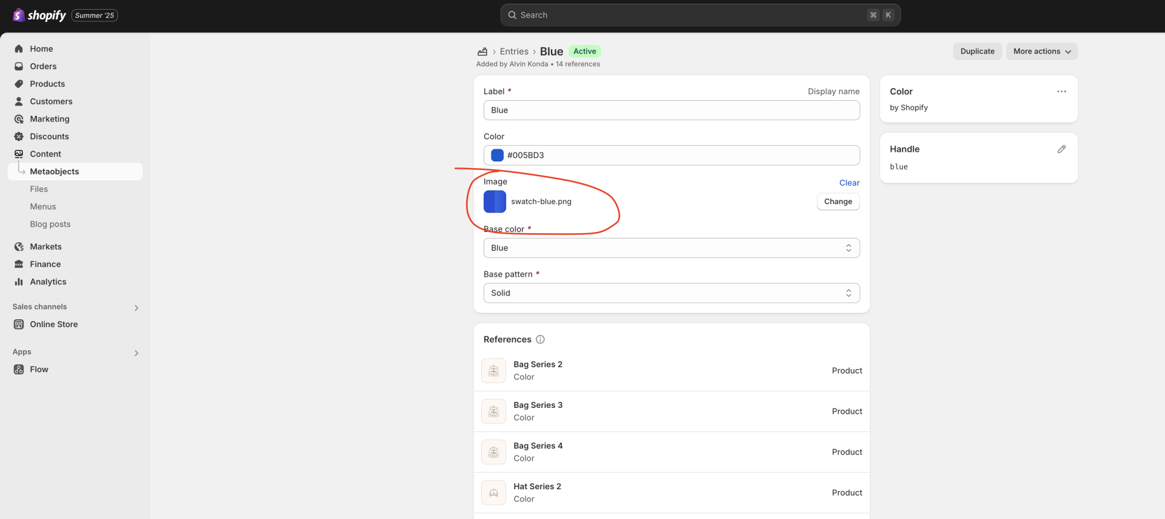Click the Label input field containing Blue
The width and height of the screenshot is (1165, 519).
(x=671, y=110)
